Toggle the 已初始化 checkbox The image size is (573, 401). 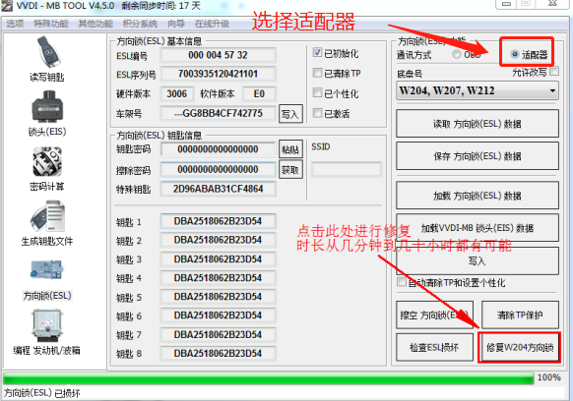point(317,52)
